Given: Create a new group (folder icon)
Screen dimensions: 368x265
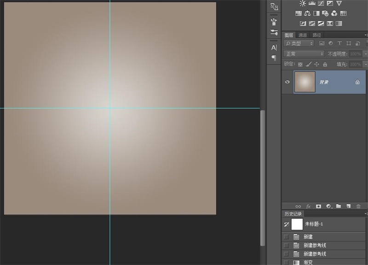Looking at the screenshot, I should pos(339,206).
